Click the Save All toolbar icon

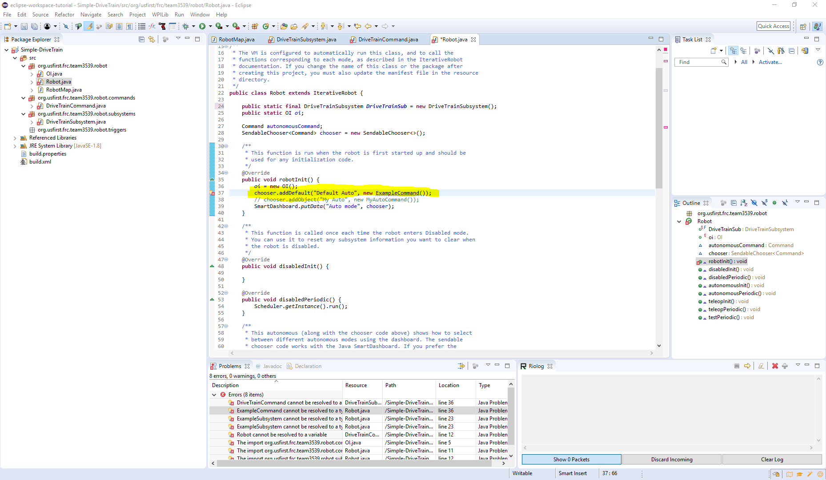click(x=34, y=26)
